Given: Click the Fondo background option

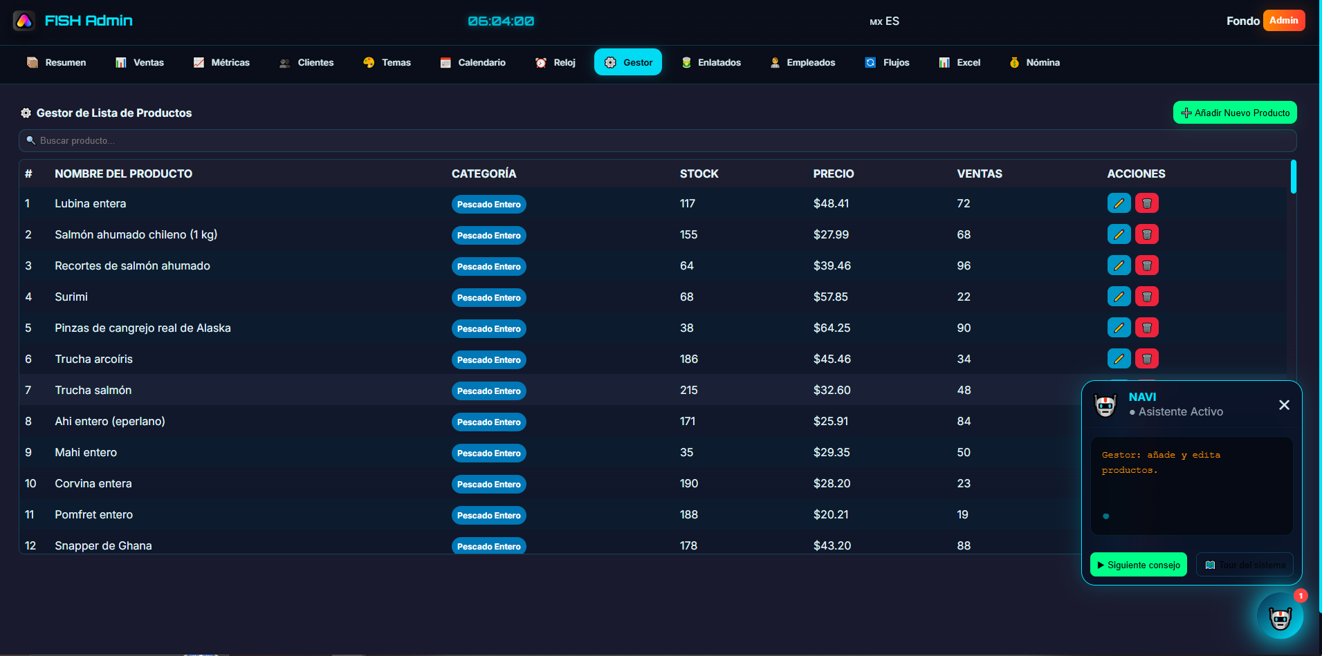Looking at the screenshot, I should (x=1242, y=21).
